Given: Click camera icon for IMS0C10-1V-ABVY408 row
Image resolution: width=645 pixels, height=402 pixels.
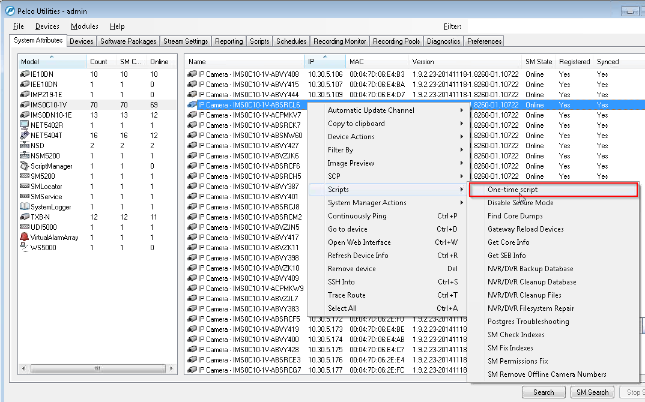Looking at the screenshot, I should point(192,74).
